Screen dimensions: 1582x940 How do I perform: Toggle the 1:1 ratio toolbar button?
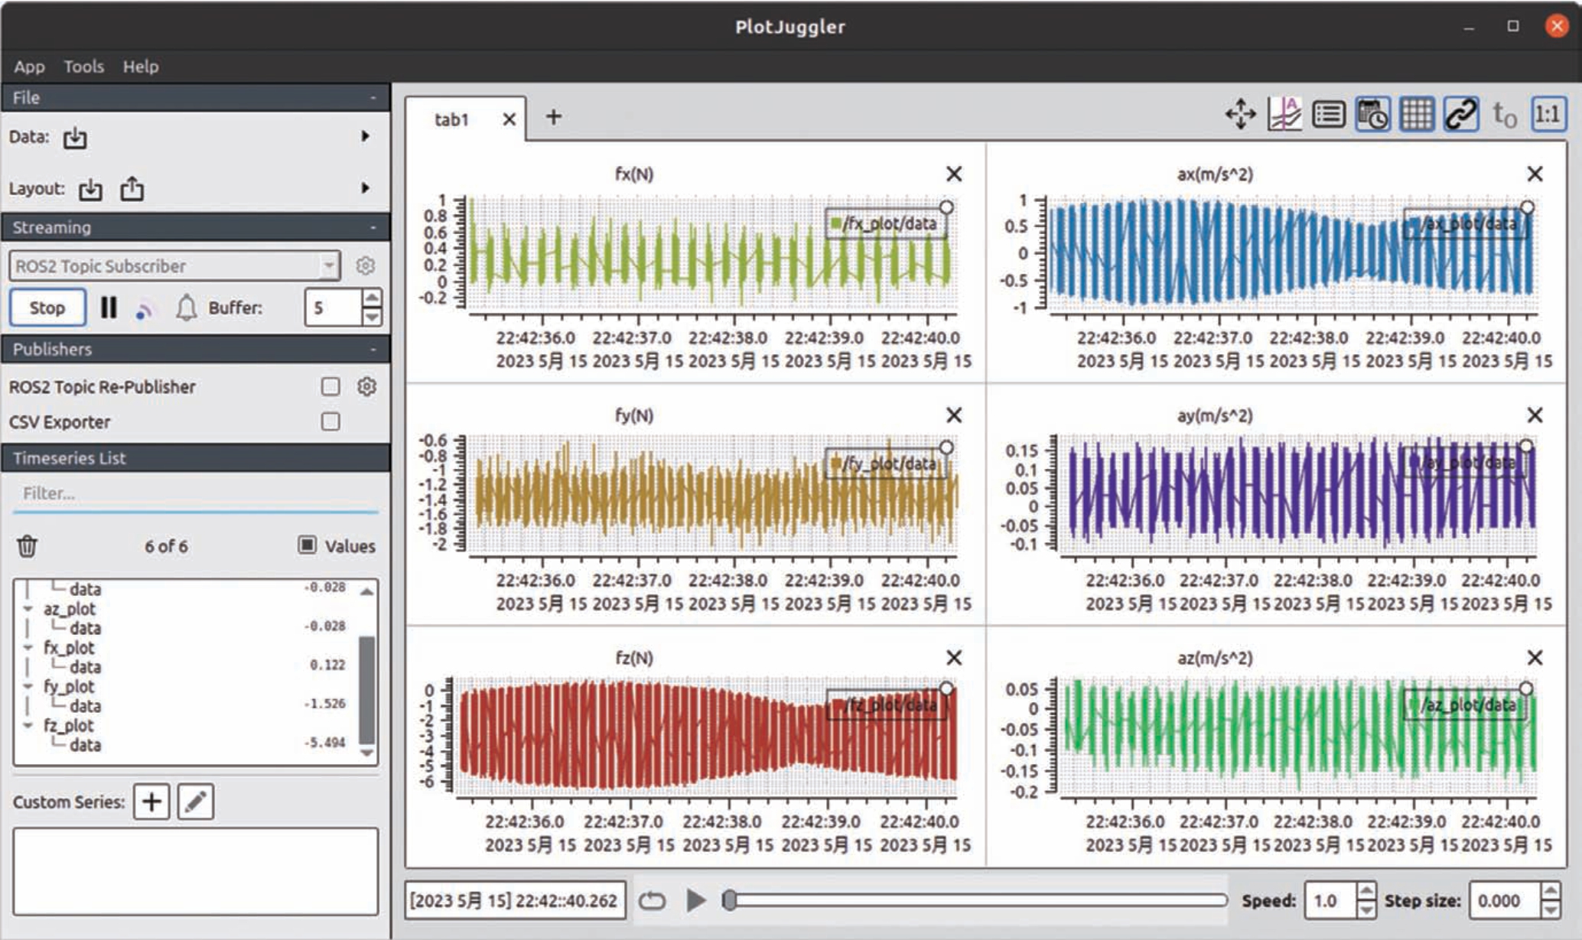point(1548,115)
